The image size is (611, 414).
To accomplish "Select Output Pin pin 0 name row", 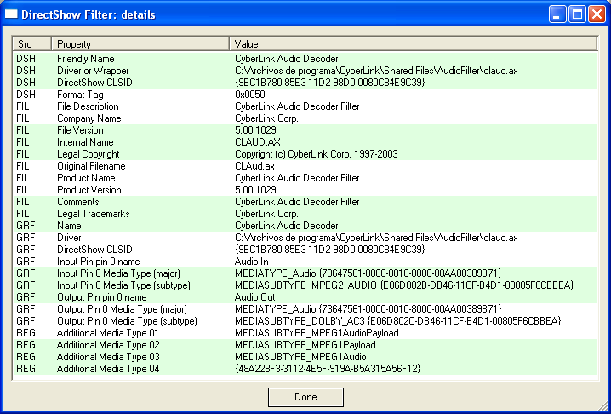I will [x=305, y=297].
